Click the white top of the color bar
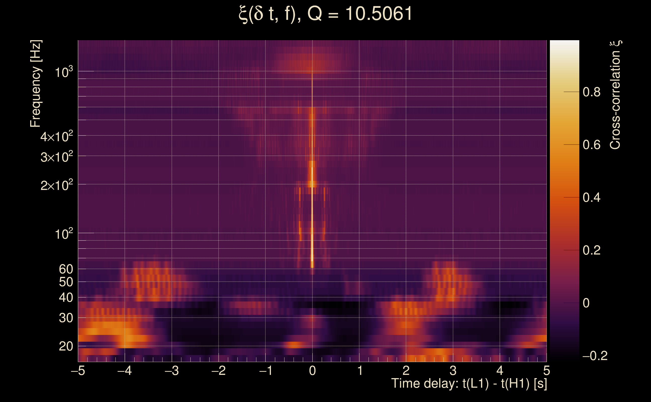The image size is (651, 402). (564, 44)
